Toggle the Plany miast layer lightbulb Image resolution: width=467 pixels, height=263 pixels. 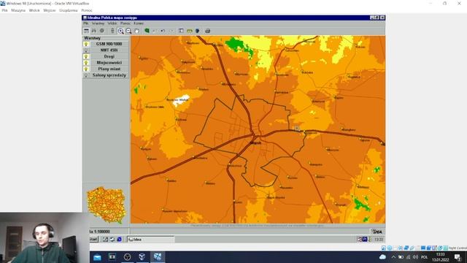pyautogui.click(x=86, y=69)
